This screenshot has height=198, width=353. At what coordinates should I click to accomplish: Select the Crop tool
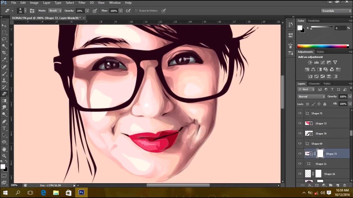click(4, 53)
